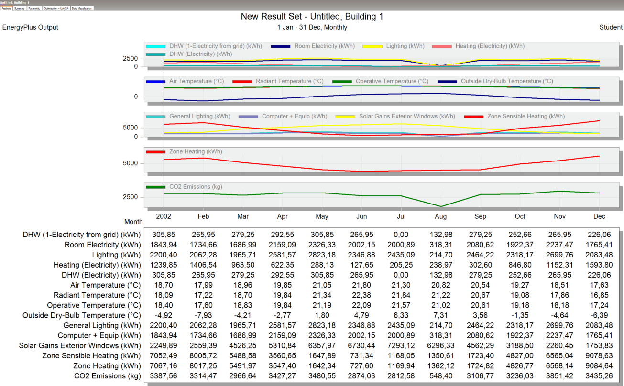The height and width of the screenshot is (386, 624).
Task: Click the Zone Heating value "9084,64"
Action: [599, 365]
